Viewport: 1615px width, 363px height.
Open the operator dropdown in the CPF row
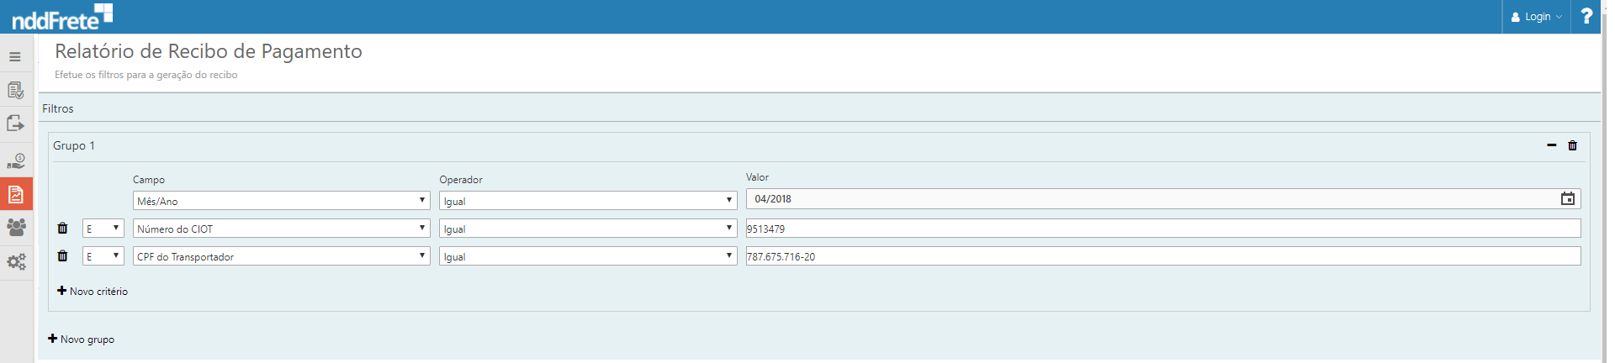coord(588,256)
